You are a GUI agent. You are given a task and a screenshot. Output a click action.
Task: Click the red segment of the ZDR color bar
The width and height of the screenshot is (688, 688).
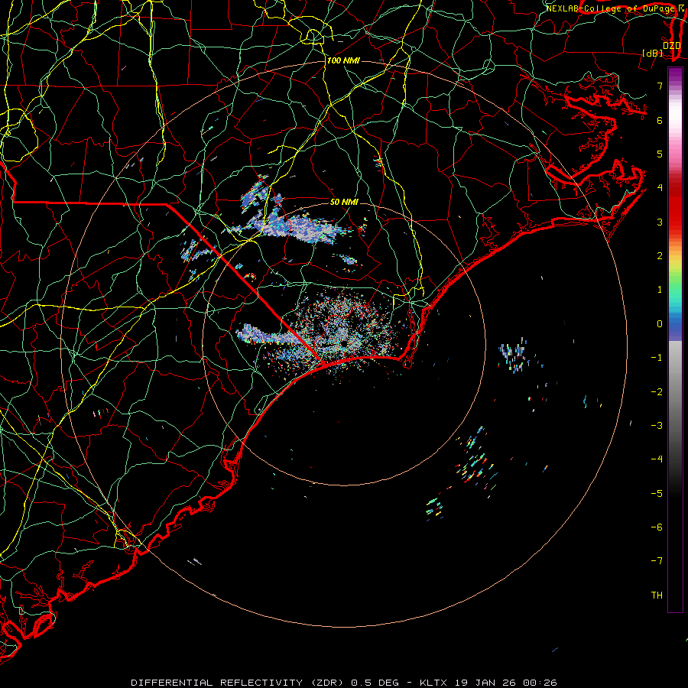coord(675,206)
